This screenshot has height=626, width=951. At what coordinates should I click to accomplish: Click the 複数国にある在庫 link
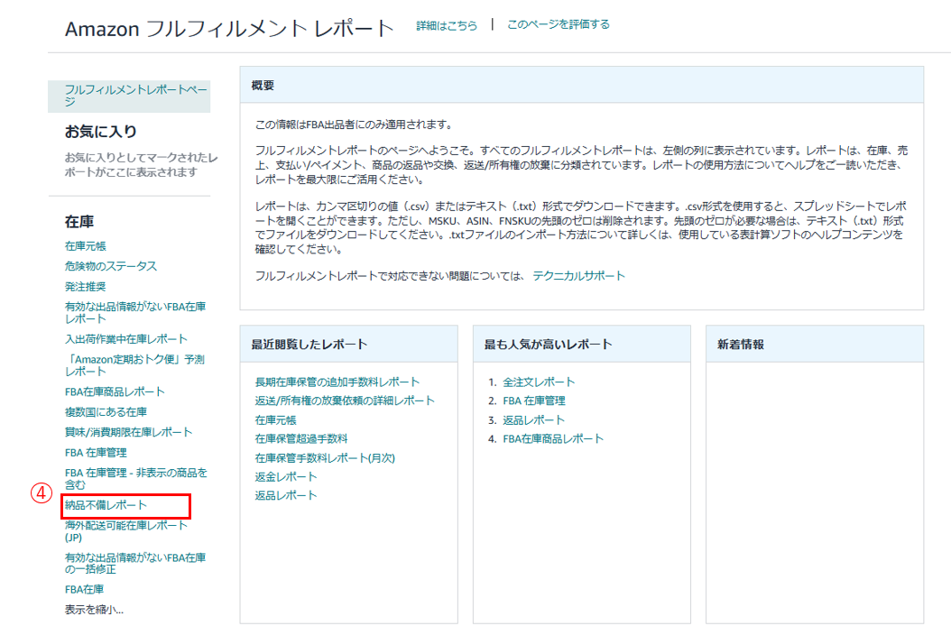106,412
